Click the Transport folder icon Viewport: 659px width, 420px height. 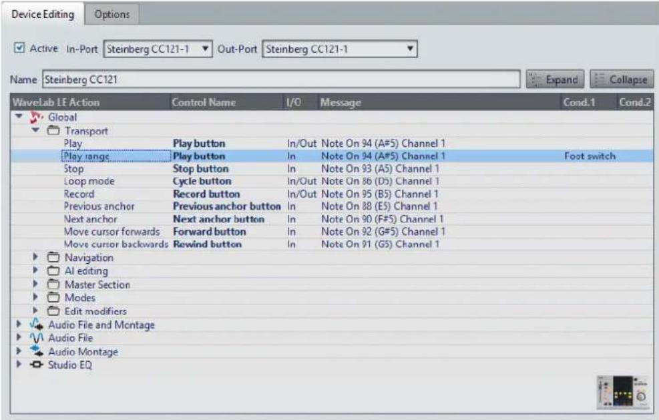[x=53, y=130]
